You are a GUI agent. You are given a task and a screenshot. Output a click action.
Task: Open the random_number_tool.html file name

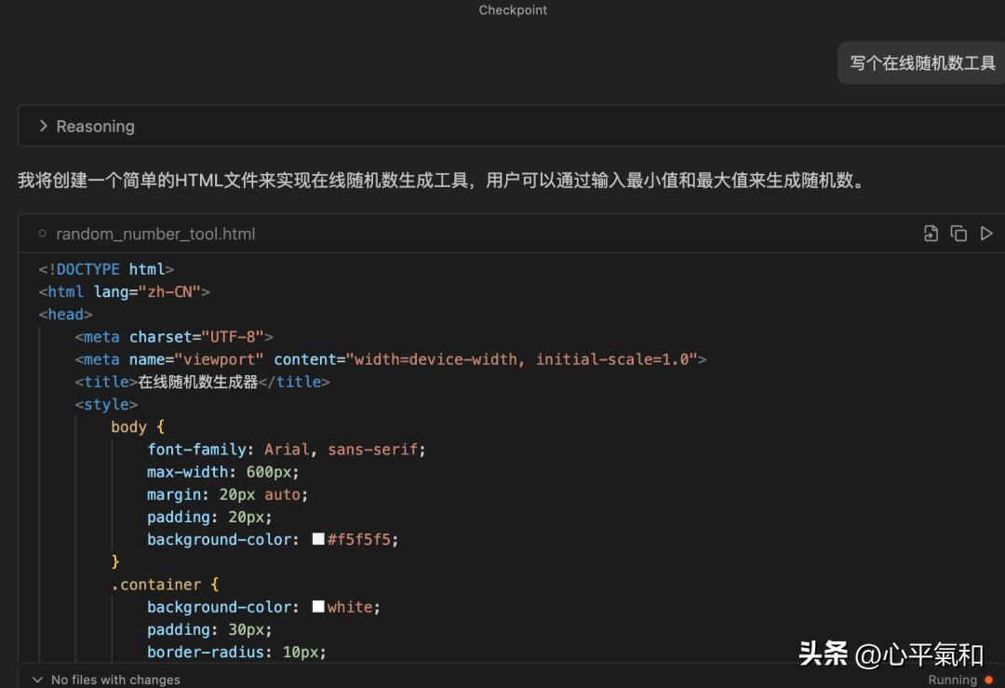tap(155, 234)
